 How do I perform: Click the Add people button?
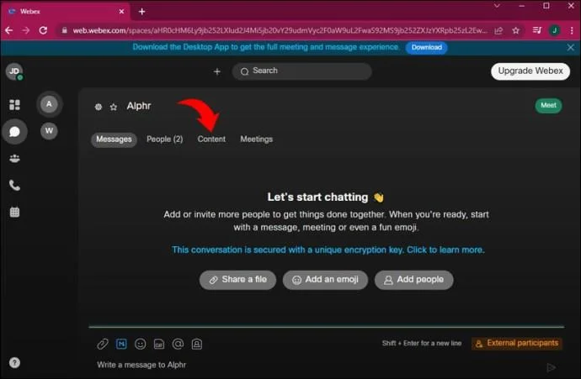[x=413, y=280]
